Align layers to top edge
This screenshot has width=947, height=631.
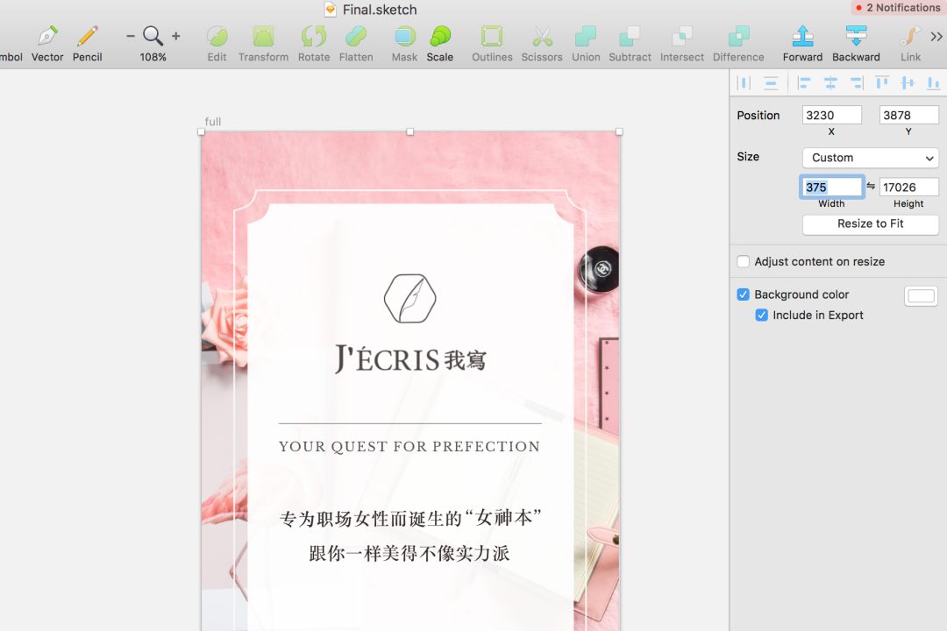click(882, 82)
